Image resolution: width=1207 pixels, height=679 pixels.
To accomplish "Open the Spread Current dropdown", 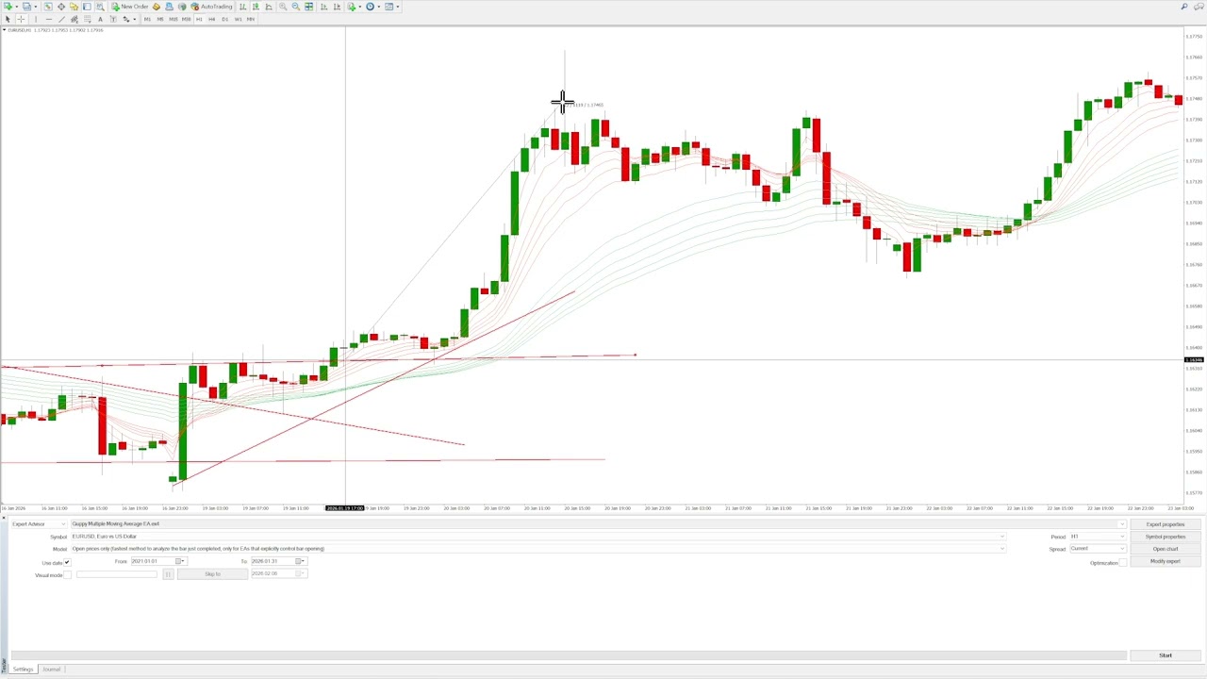I will pyautogui.click(x=1097, y=549).
